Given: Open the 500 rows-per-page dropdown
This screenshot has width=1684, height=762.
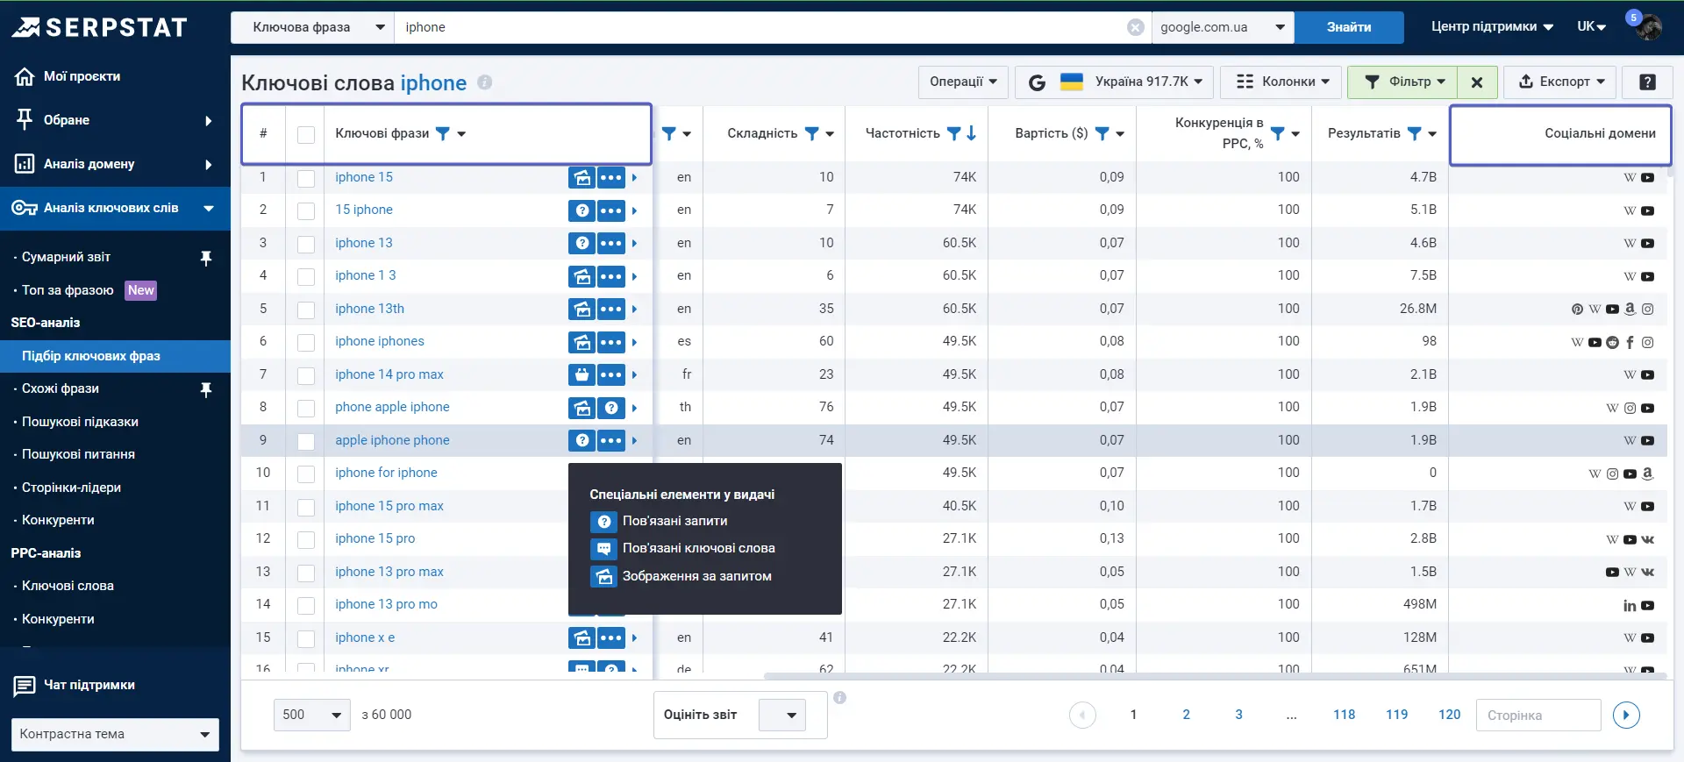Looking at the screenshot, I should pyautogui.click(x=311, y=715).
